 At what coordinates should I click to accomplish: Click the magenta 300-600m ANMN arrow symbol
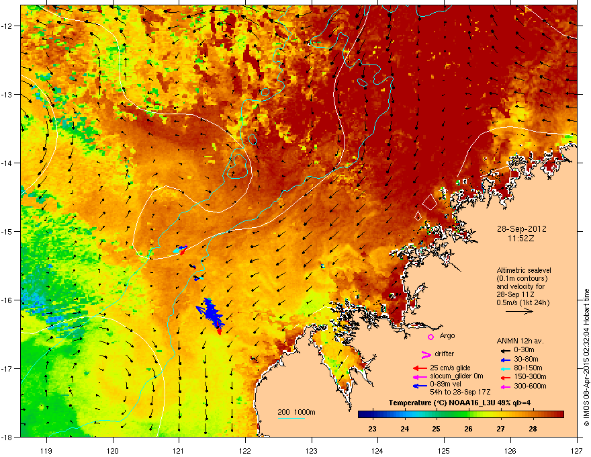point(506,386)
